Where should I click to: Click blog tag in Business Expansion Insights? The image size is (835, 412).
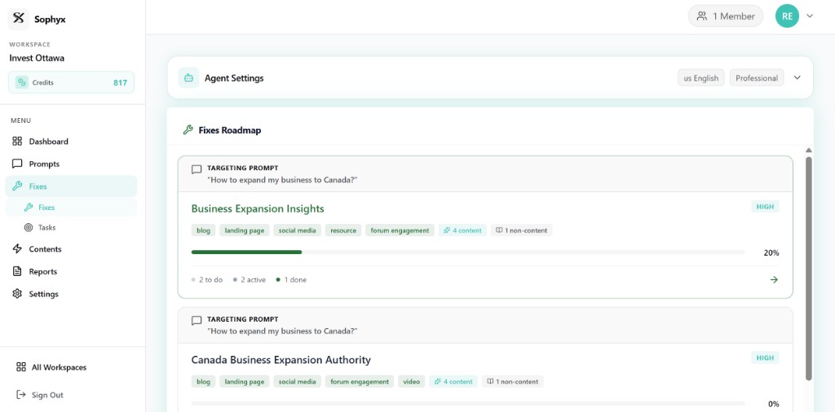click(x=203, y=230)
